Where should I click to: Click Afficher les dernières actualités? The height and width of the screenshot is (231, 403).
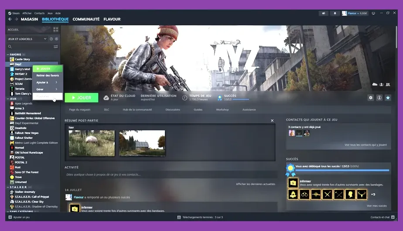click(256, 184)
